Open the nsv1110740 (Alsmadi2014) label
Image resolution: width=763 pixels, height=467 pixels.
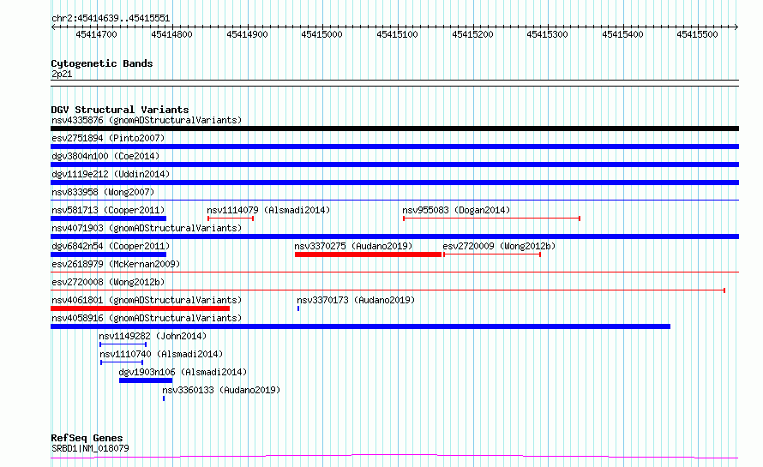tap(161, 354)
